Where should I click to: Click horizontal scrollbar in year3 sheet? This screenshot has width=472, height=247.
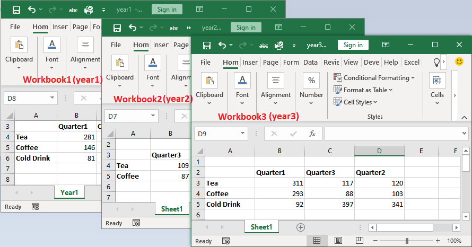(x=405, y=227)
